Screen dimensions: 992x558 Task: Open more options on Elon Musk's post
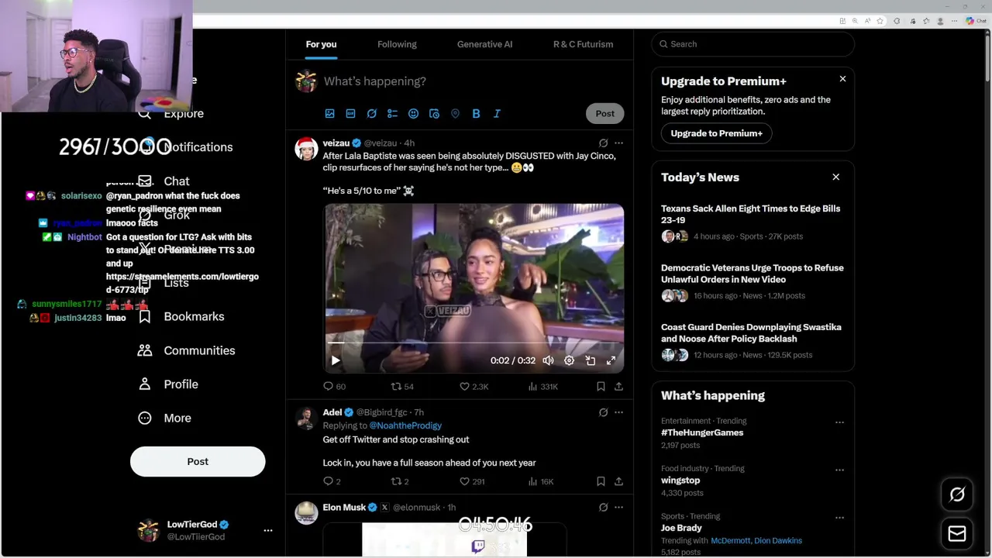pyautogui.click(x=618, y=508)
